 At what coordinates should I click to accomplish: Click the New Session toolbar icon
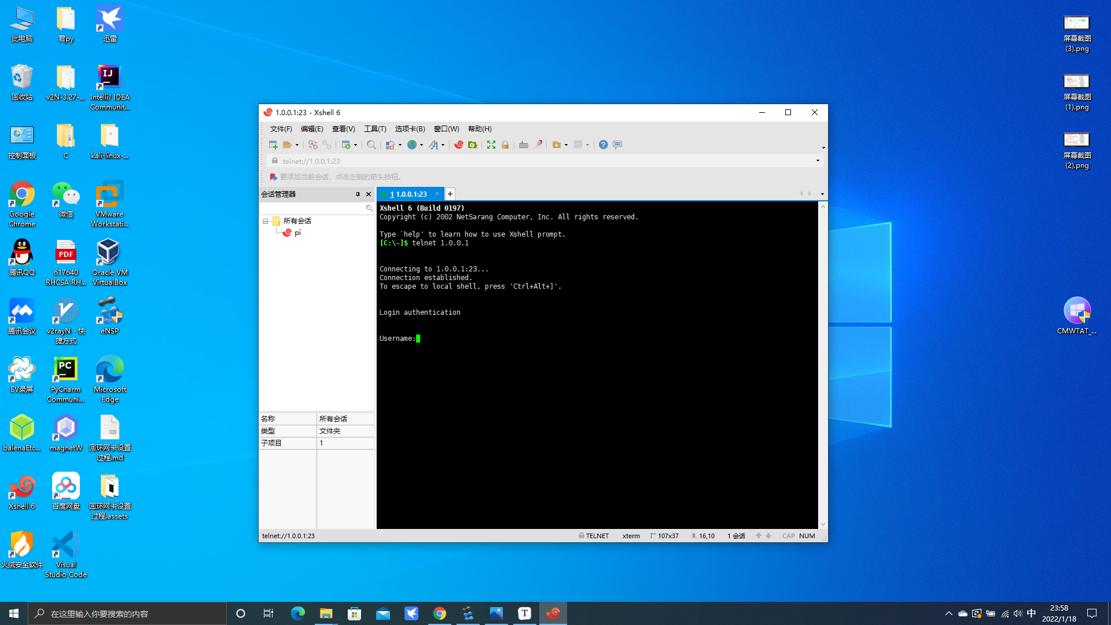273,145
